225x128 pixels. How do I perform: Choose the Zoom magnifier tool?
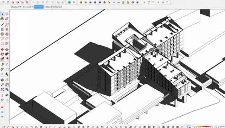(x=2, y=85)
